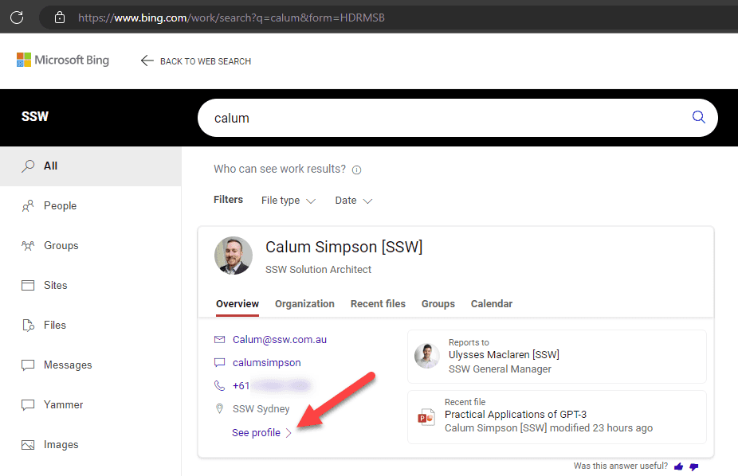
Task: Open the Calendar tab
Action: pos(491,304)
